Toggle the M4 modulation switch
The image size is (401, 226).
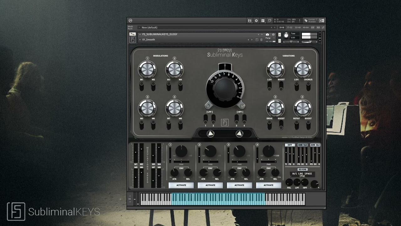pos(180,86)
